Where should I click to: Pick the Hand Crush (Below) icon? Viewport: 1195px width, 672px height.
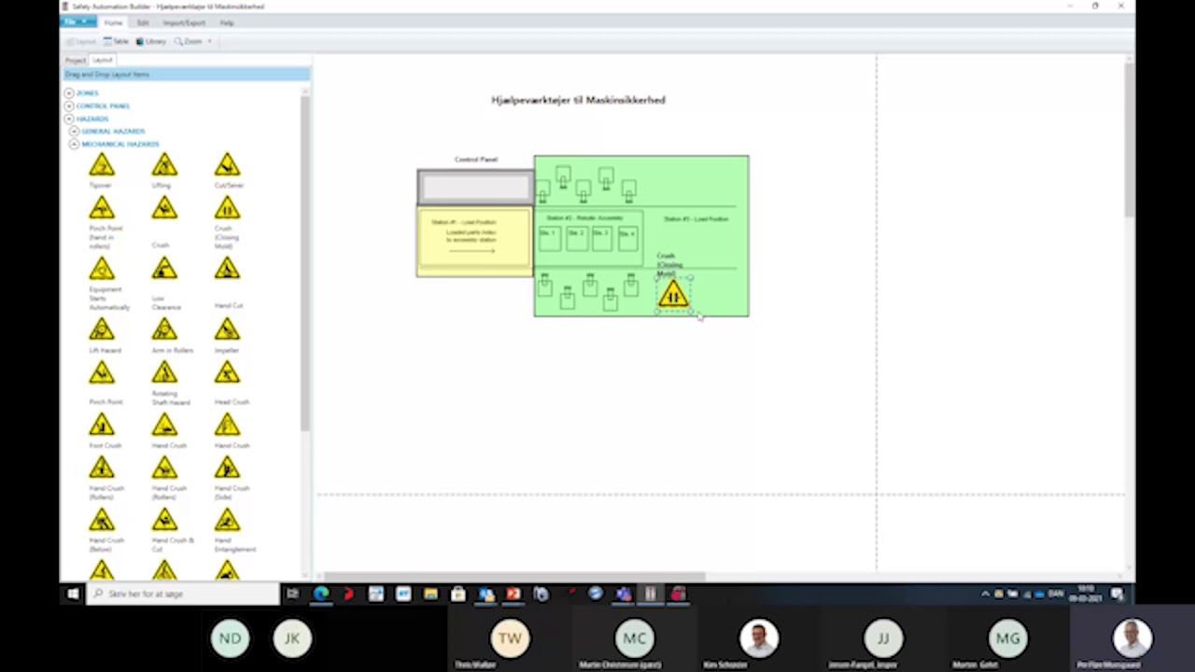click(102, 520)
